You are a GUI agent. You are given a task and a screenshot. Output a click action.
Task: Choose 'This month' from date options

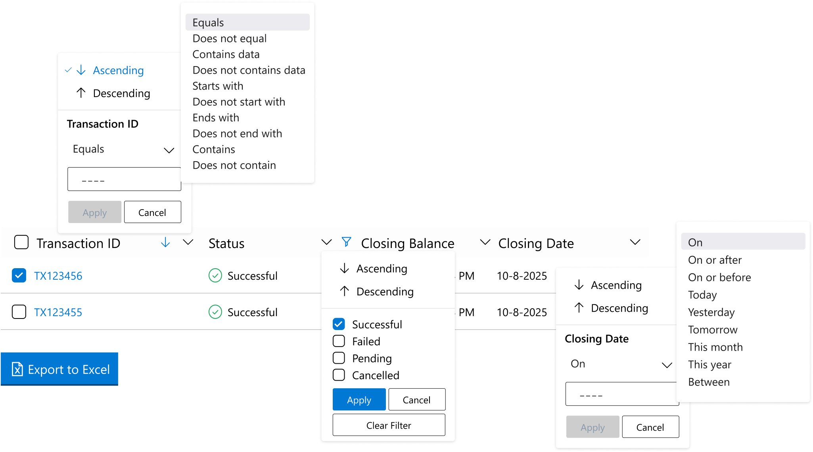click(x=715, y=347)
